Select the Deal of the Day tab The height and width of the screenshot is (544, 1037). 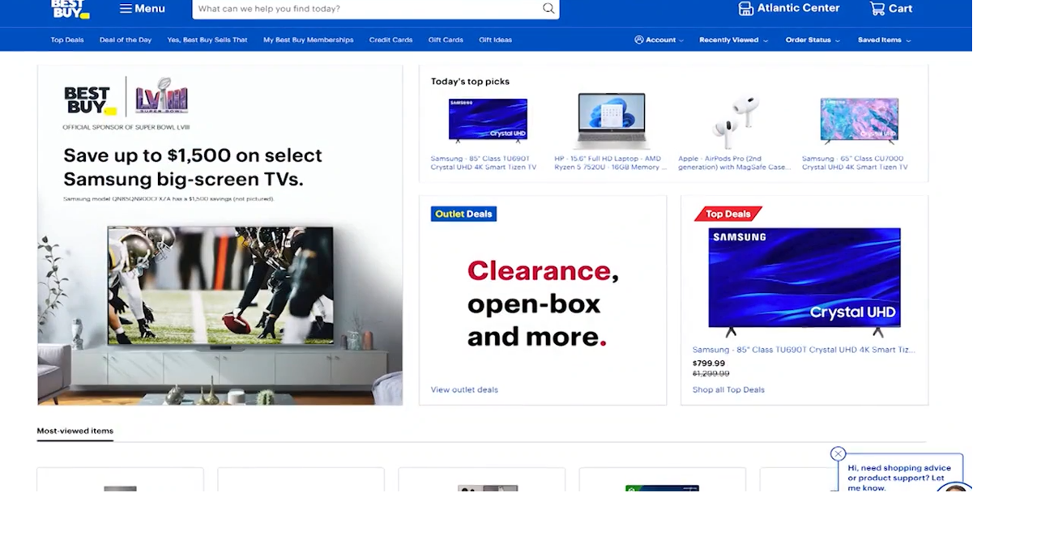(125, 39)
